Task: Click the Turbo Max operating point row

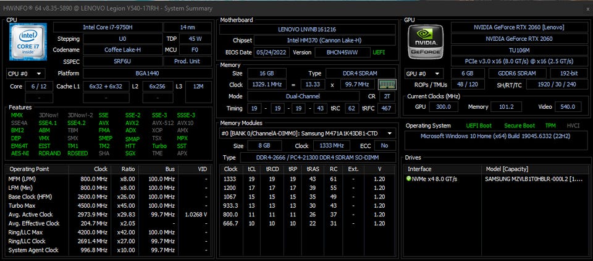Action: [x=108, y=206]
